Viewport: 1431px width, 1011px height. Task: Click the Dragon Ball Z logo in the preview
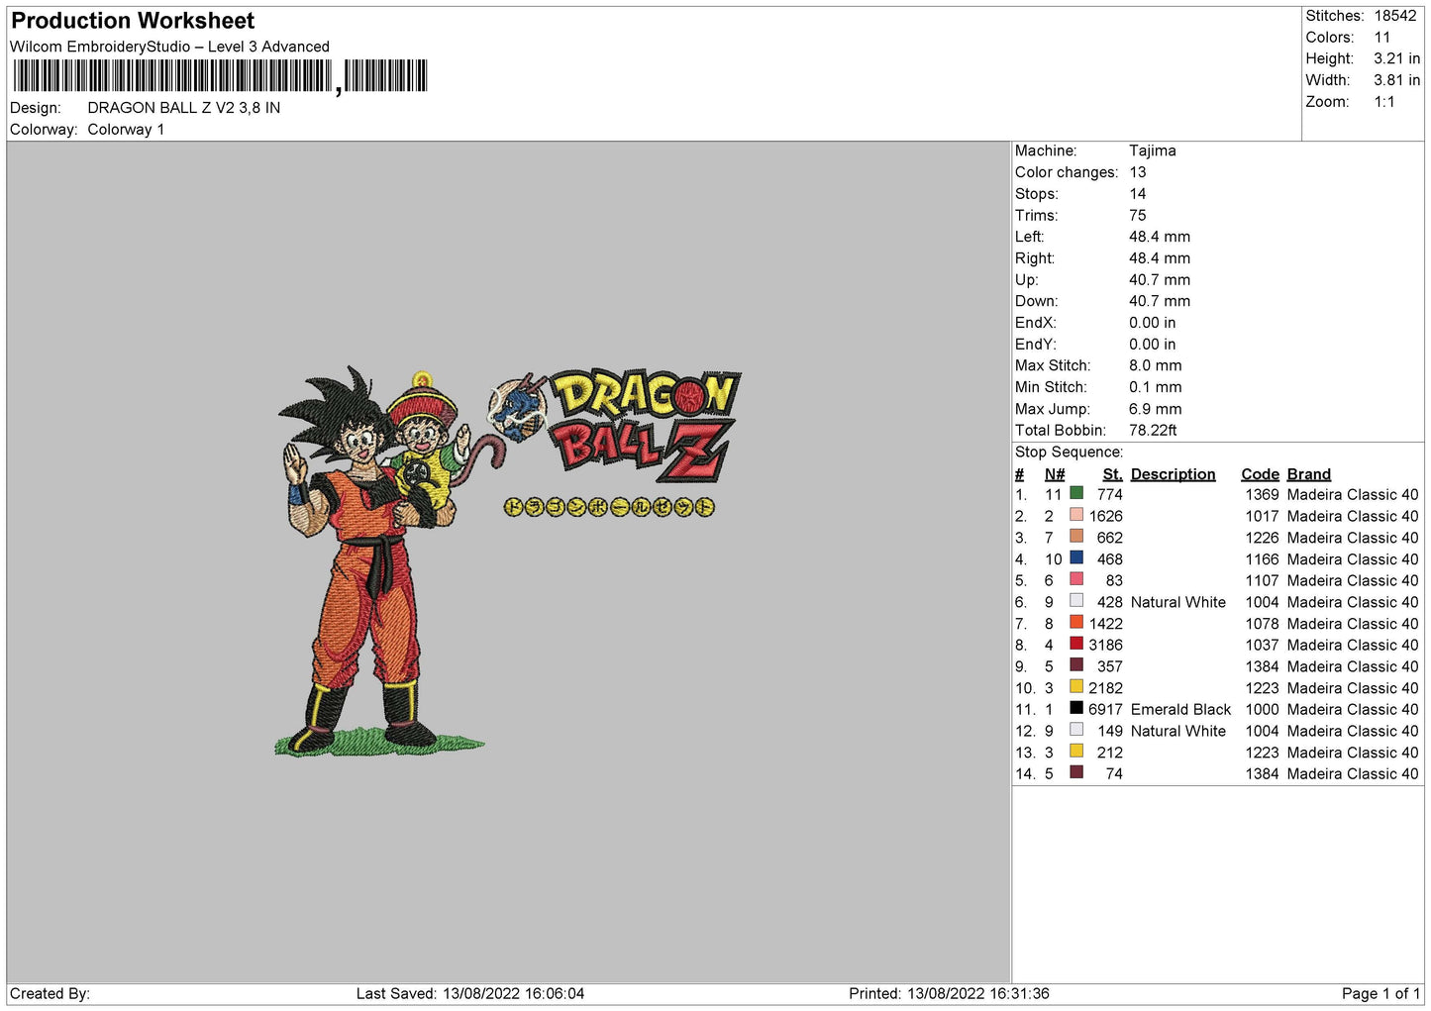click(646, 426)
